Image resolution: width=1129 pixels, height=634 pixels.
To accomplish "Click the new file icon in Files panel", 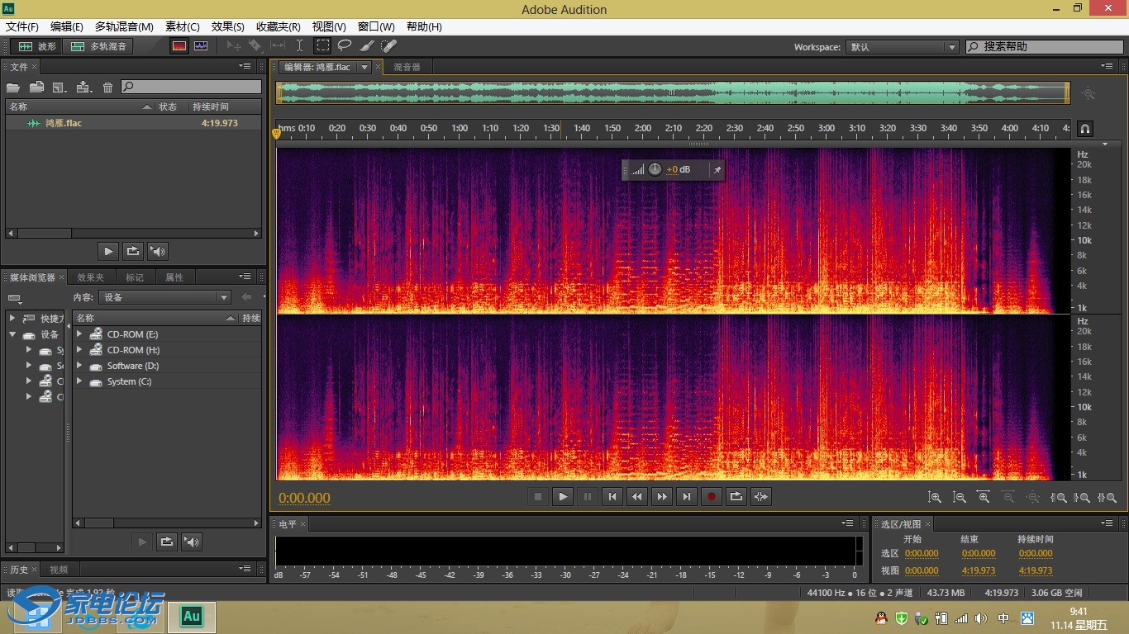I will click(x=60, y=87).
